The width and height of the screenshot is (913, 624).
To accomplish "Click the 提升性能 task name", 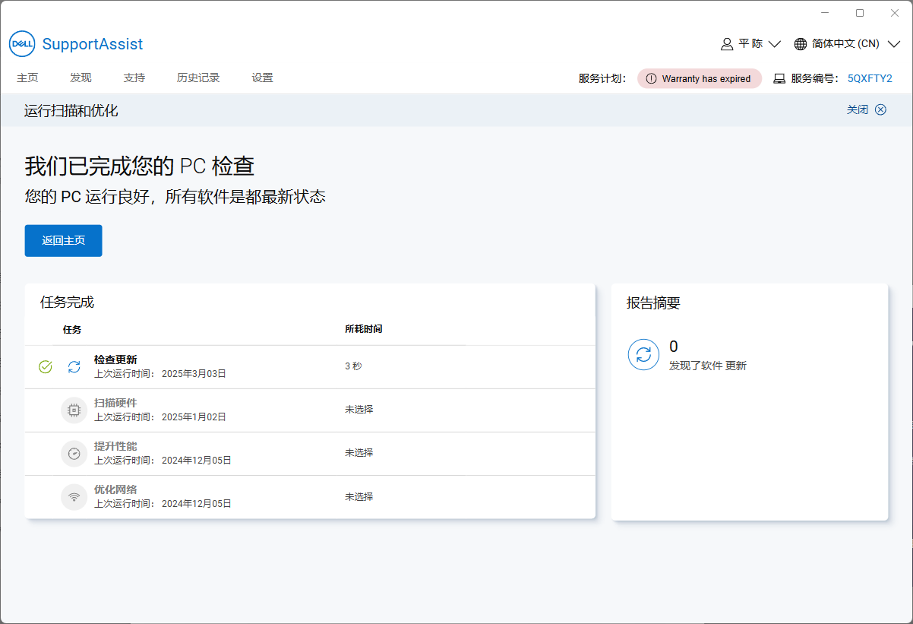I will (115, 446).
